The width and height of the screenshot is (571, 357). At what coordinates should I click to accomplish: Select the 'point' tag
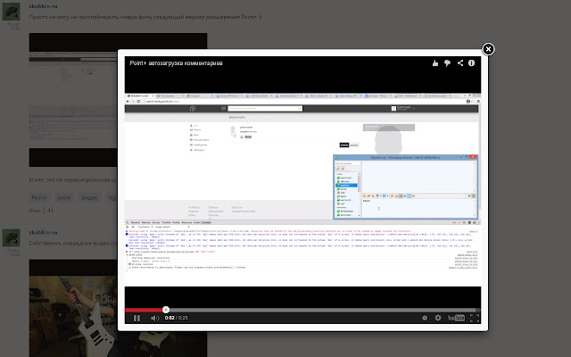point(64,197)
